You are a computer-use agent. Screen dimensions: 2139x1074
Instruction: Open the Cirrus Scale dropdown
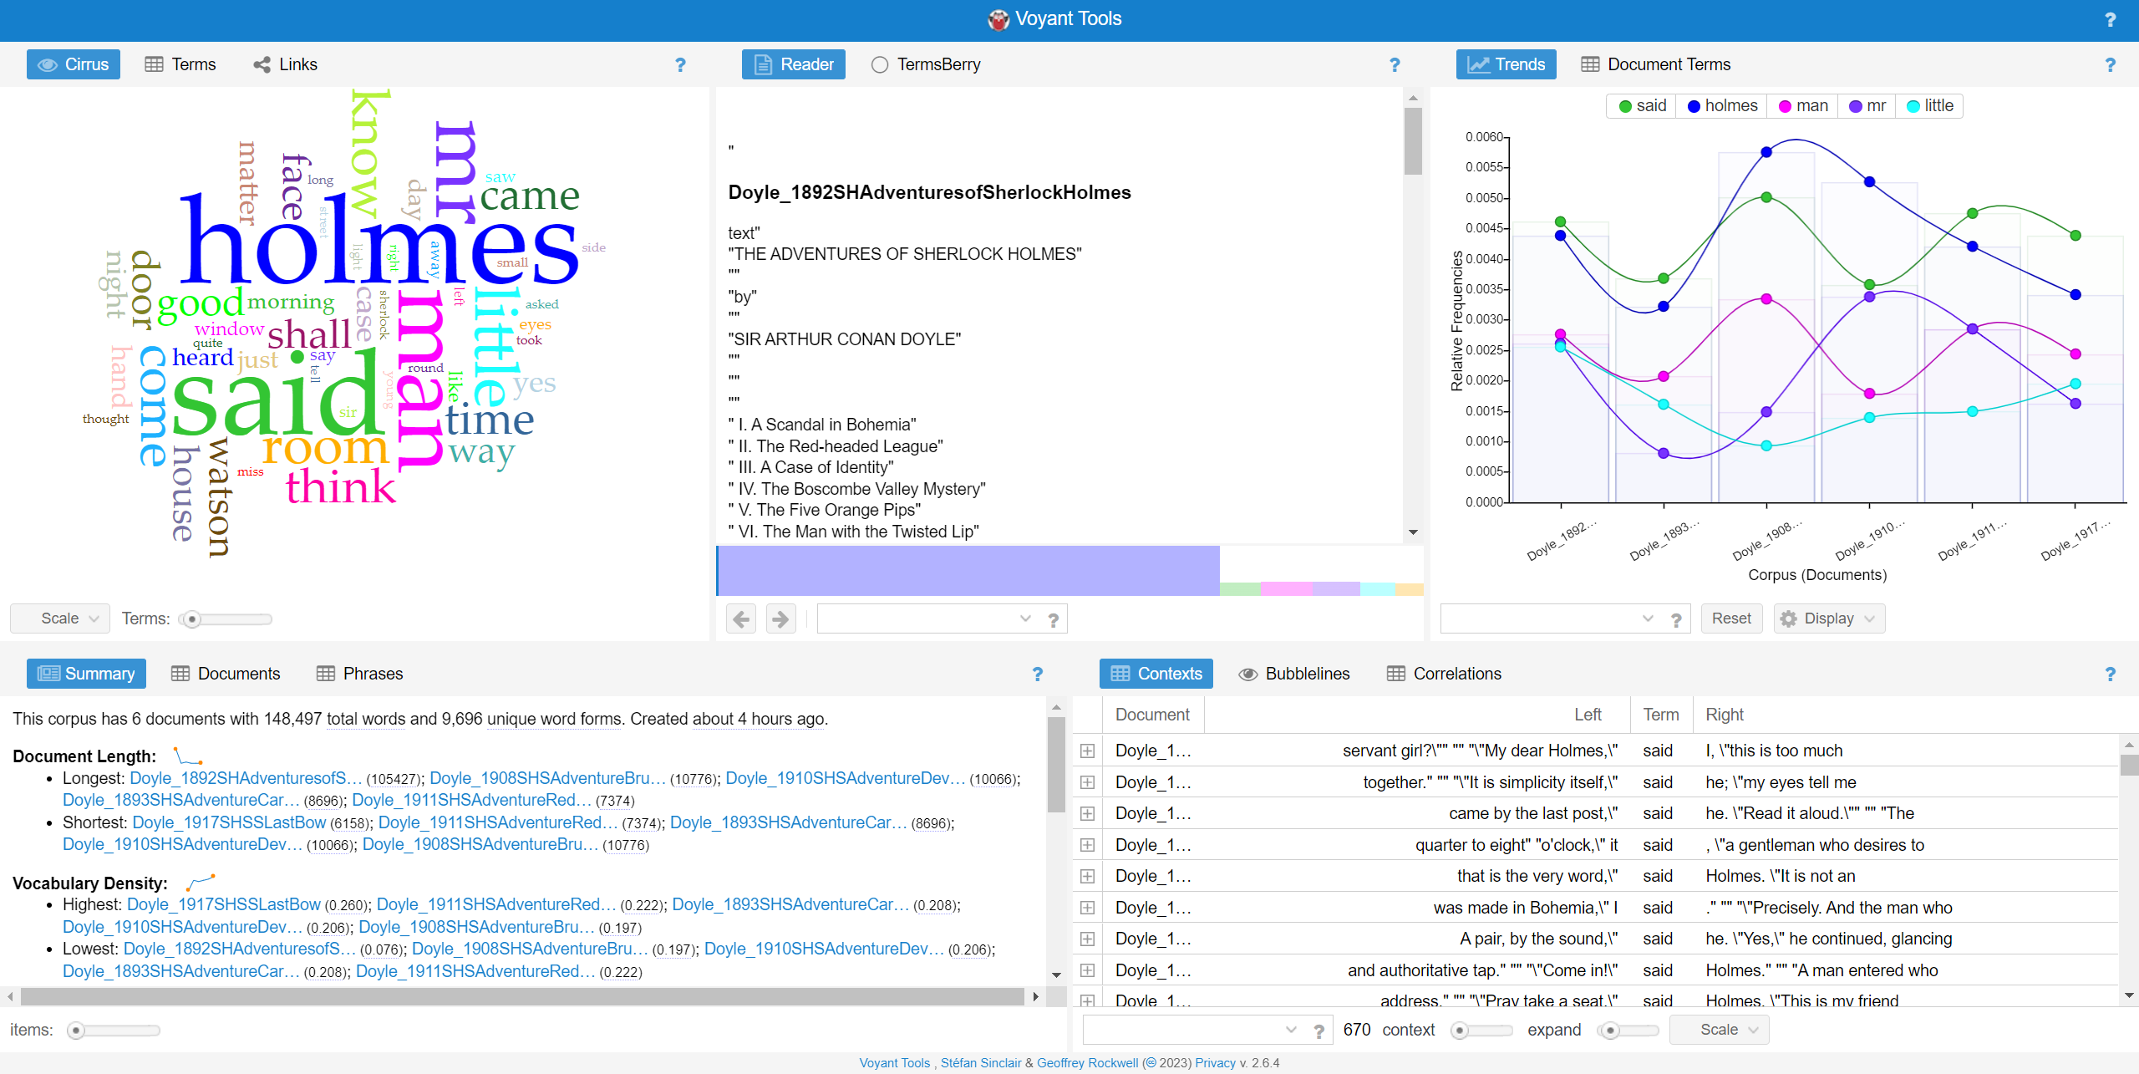60,618
